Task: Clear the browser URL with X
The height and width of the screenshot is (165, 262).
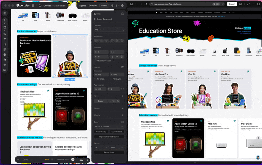Action: coord(223,4)
